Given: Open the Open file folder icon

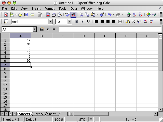Looking at the screenshot, I should click(x=20, y=15).
